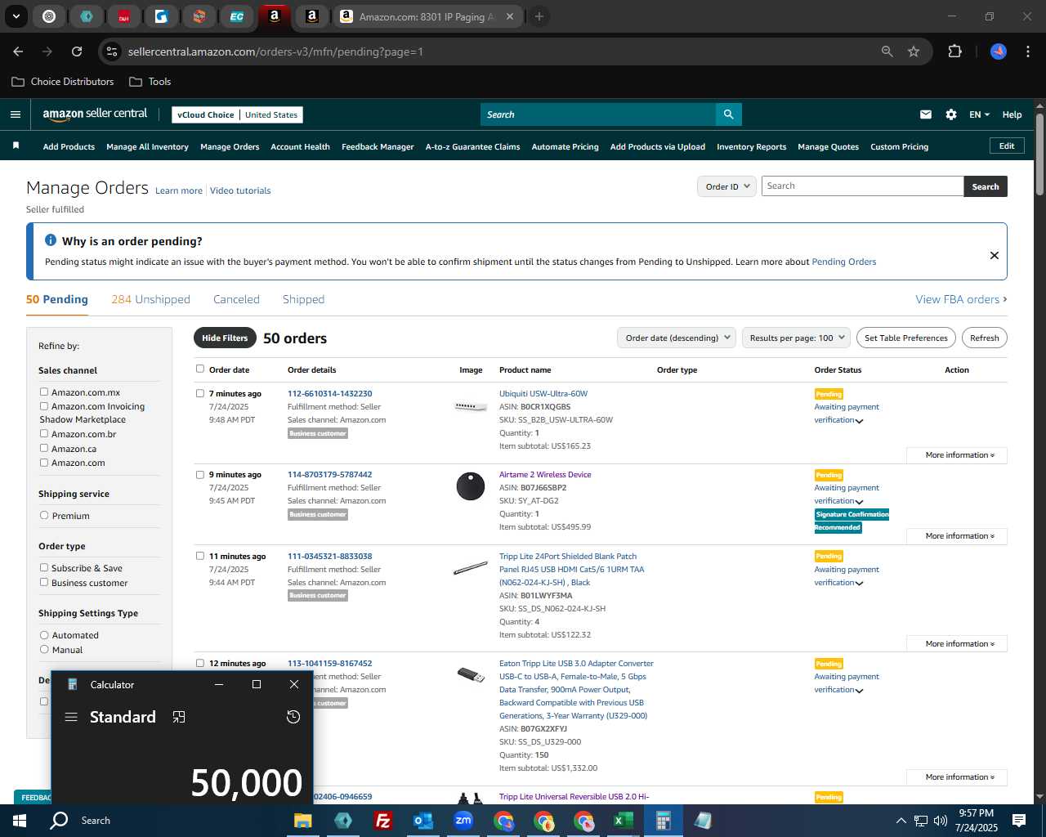Tick the select-all orders checkbox in header
1046x837 pixels.
pos(200,369)
